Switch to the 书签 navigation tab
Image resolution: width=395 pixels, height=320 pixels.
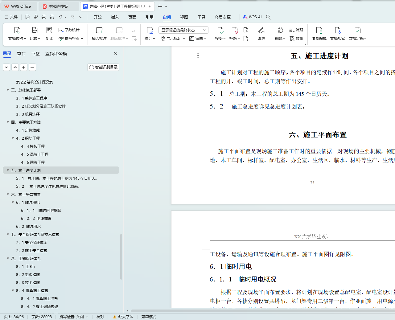point(35,54)
